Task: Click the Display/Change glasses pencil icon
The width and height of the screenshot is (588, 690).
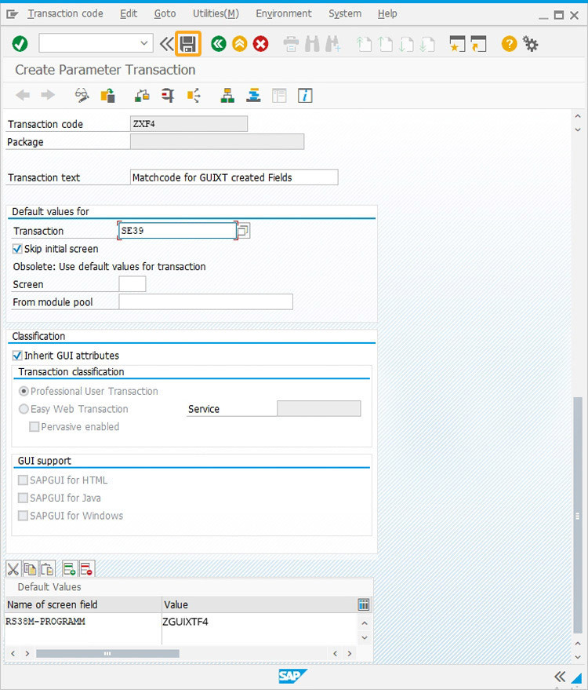Action: pyautogui.click(x=82, y=95)
